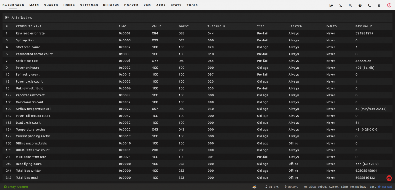Click the book icon beside manual link
Image resolution: width=395 pixels, height=190 pixels.
click(x=379, y=187)
